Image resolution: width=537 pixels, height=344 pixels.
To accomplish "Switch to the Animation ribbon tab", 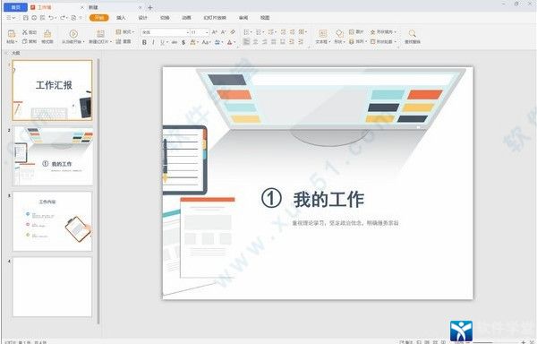I will [186, 18].
